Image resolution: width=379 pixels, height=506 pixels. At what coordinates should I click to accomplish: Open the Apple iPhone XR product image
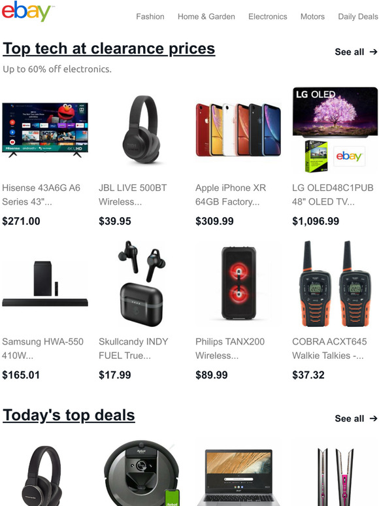tap(239, 129)
